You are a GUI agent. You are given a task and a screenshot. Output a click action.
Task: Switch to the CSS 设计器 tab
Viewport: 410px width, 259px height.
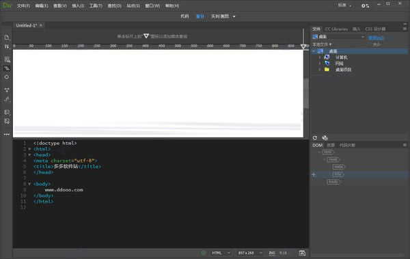pyautogui.click(x=375, y=29)
